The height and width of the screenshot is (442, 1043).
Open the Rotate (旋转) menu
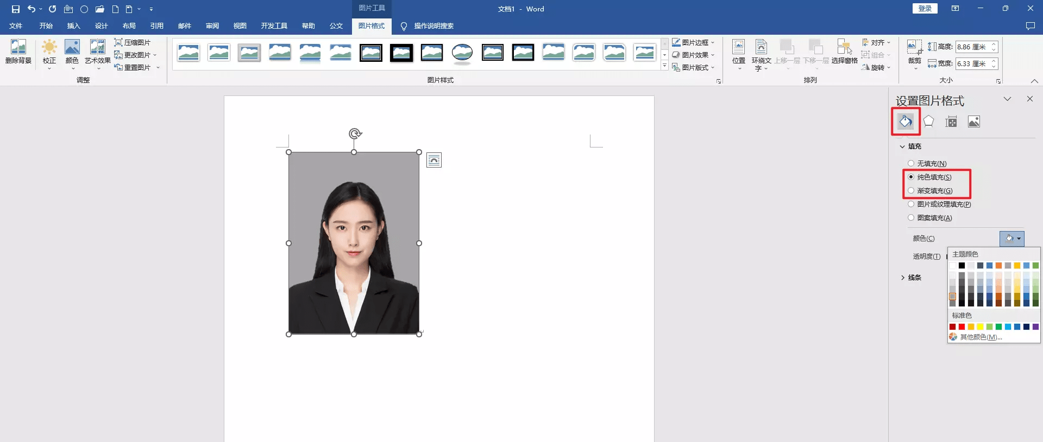point(876,67)
